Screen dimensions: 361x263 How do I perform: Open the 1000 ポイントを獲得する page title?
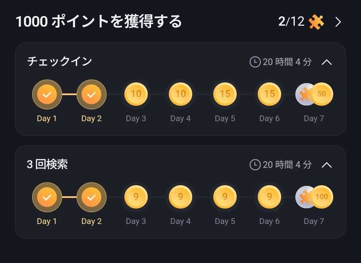[99, 21]
